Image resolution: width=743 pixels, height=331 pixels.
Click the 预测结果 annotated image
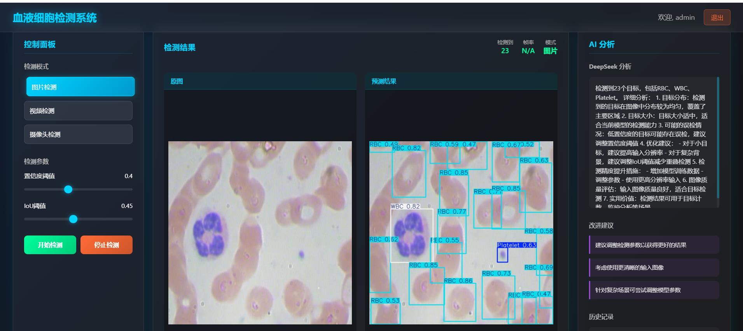461,233
